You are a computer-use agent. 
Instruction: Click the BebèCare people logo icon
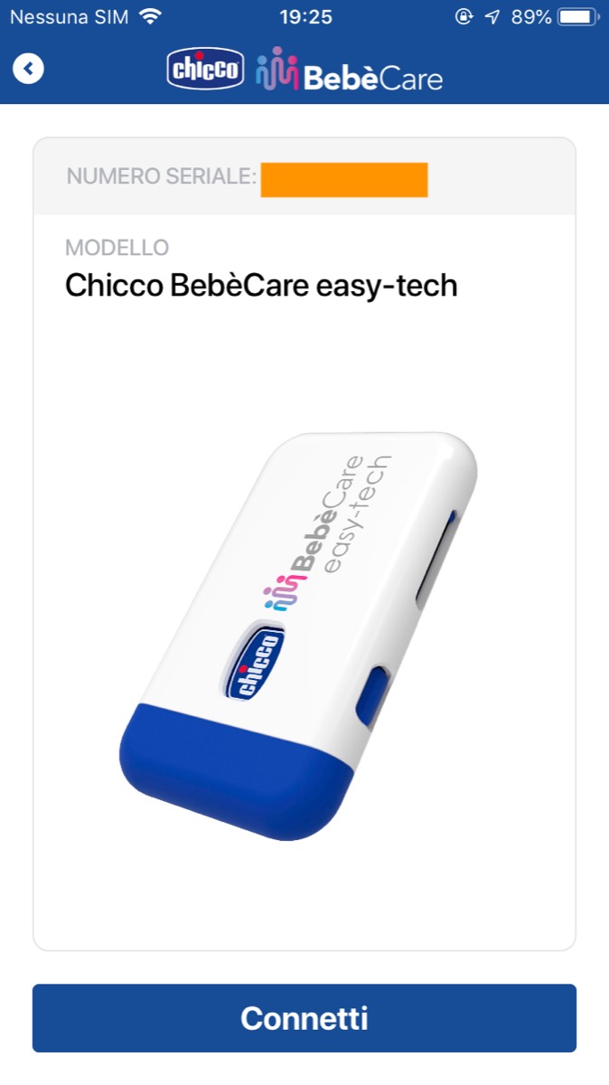277,69
